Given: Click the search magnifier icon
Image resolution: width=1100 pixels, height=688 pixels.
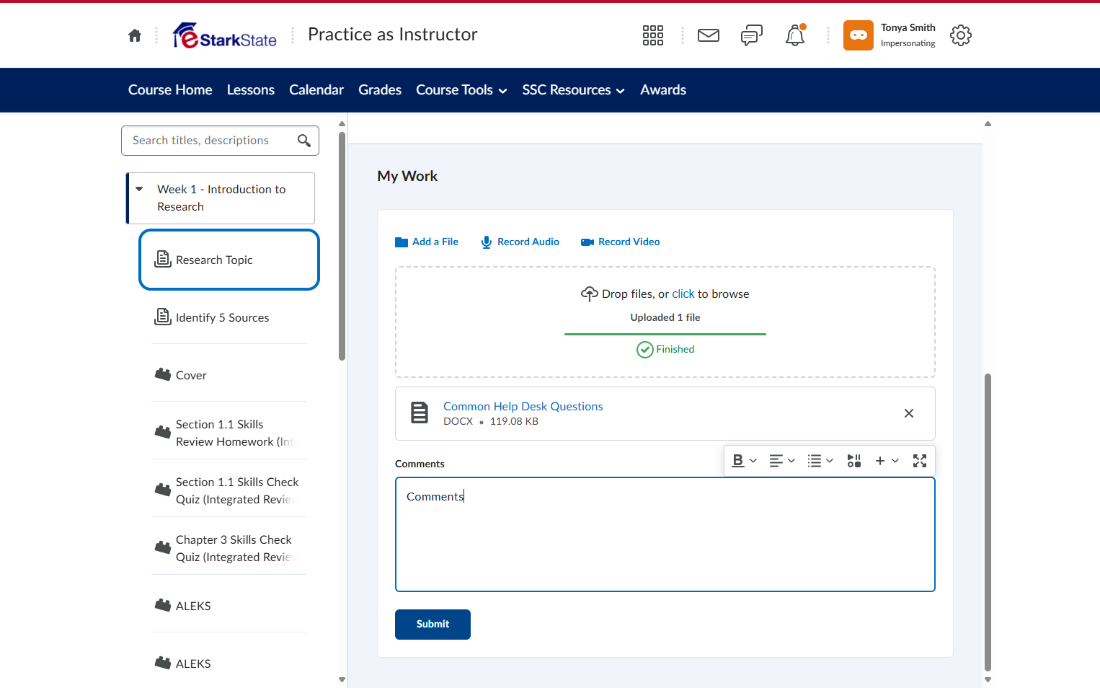Looking at the screenshot, I should tap(304, 141).
